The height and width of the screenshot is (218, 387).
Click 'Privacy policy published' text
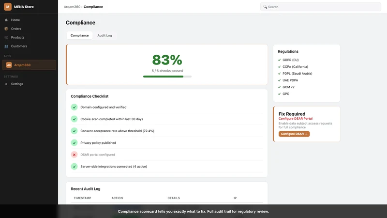(98, 142)
